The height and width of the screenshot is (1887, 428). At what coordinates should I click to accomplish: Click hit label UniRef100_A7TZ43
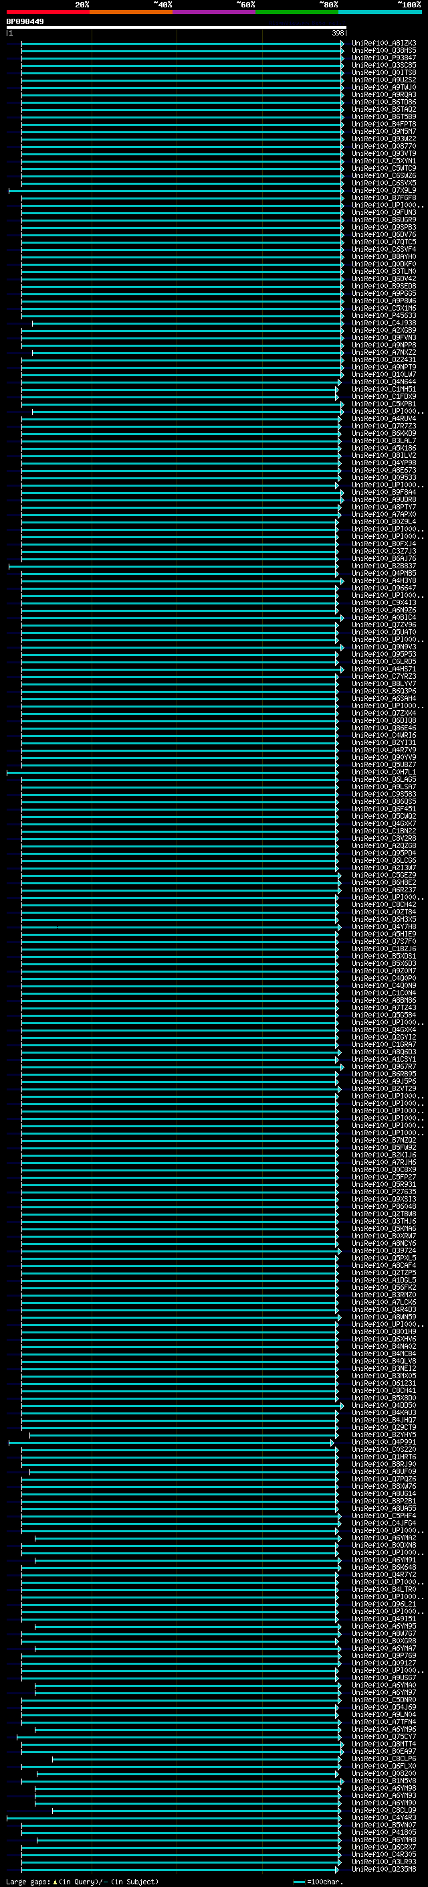click(384, 1008)
